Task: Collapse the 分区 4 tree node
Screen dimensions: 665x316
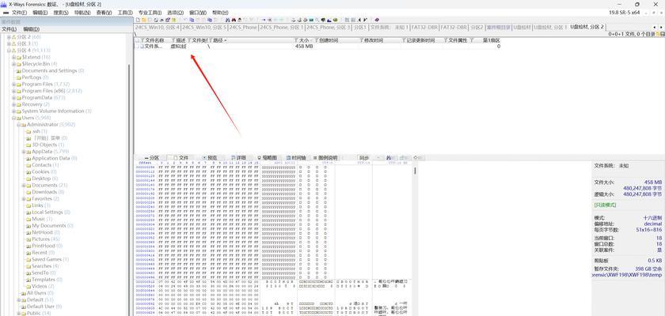Action: click(x=9, y=51)
